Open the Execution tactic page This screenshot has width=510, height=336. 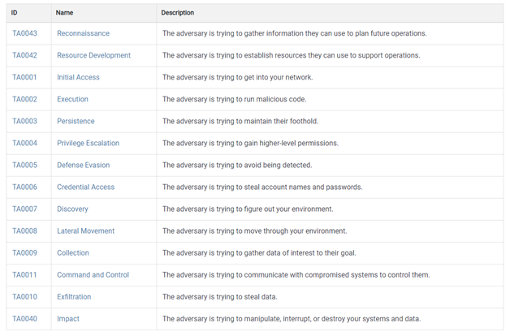pos(72,99)
